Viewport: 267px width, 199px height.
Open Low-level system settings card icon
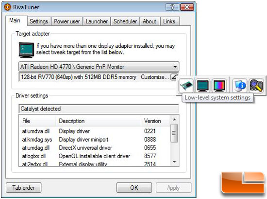click(186, 85)
